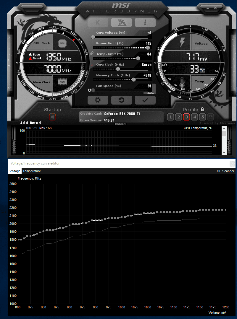237x319 pixels.
Task: Select profile slot 4
Action: (x=195, y=117)
